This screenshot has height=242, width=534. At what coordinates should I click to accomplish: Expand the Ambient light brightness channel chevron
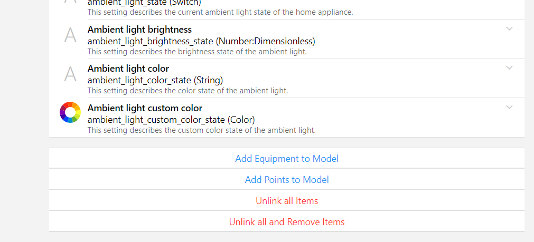click(x=509, y=28)
